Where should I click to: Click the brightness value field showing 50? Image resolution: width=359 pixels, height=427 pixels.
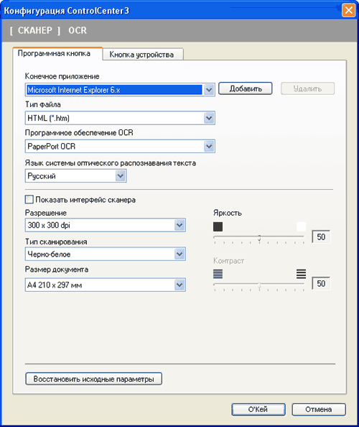coord(321,237)
